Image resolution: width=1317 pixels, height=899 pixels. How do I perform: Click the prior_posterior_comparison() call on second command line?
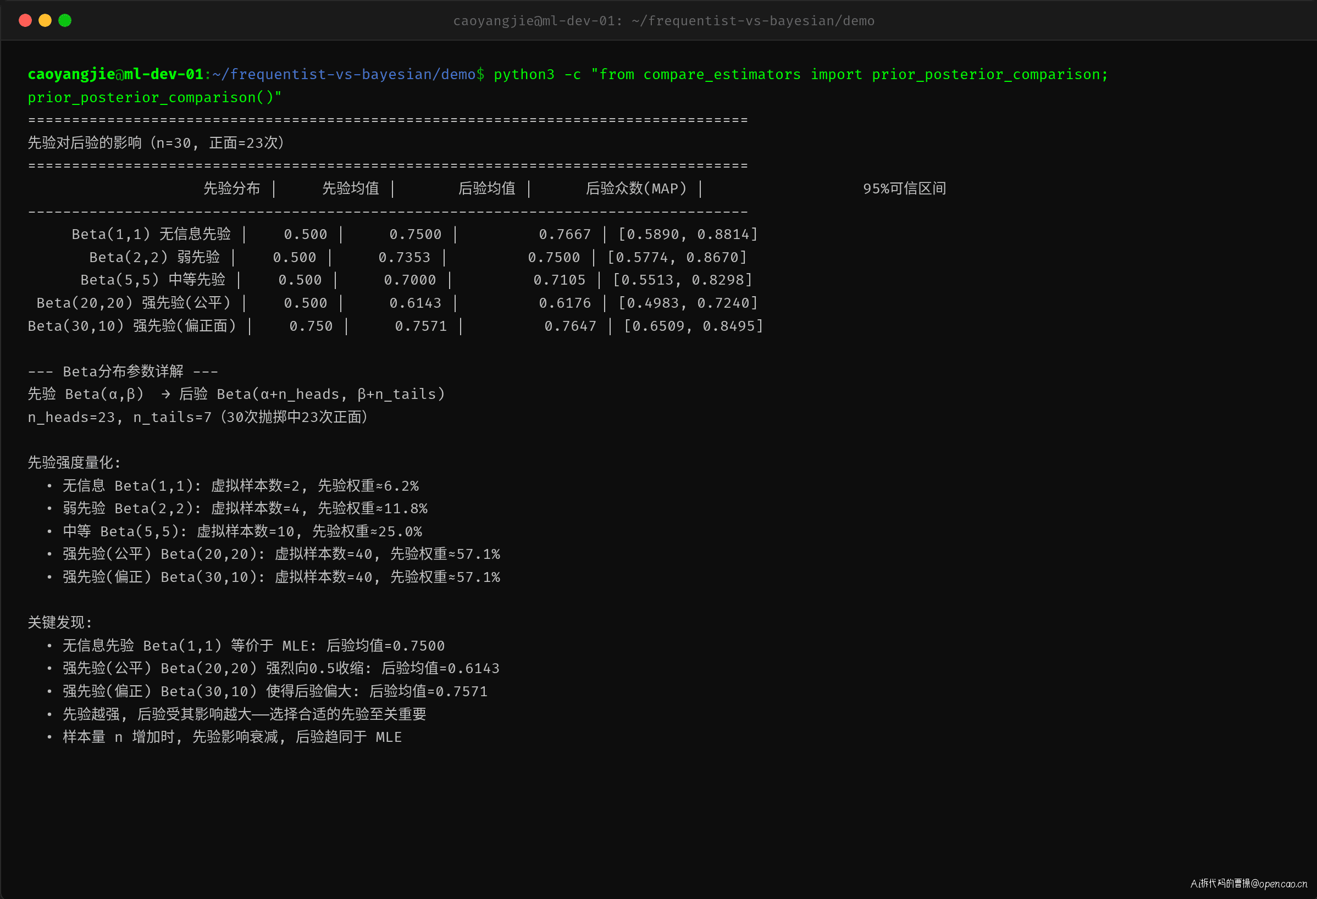pos(154,97)
